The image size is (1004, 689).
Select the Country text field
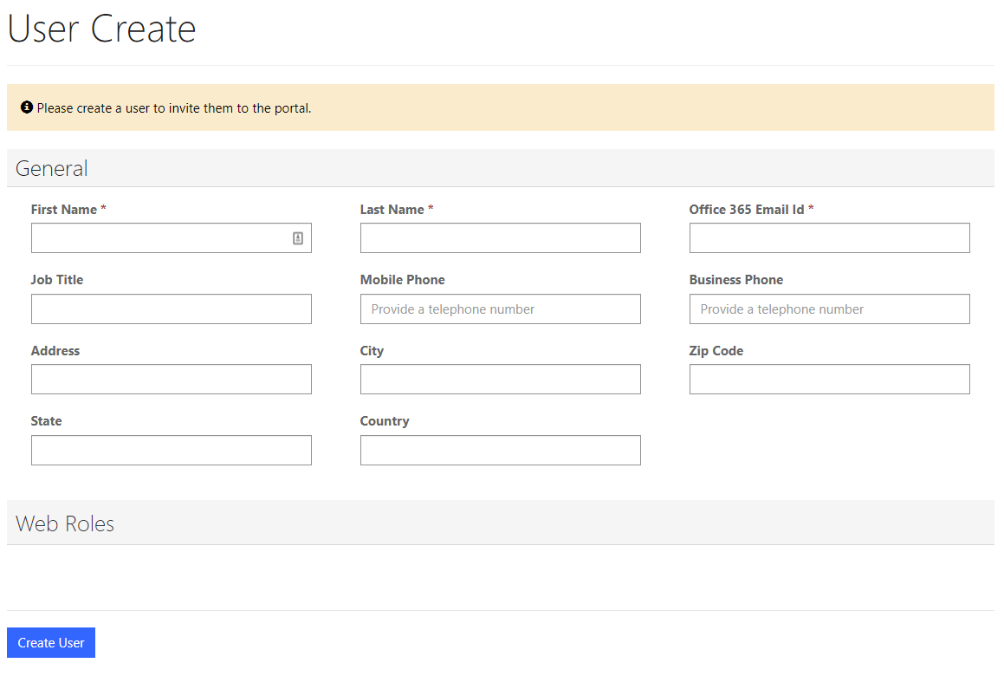click(x=500, y=450)
